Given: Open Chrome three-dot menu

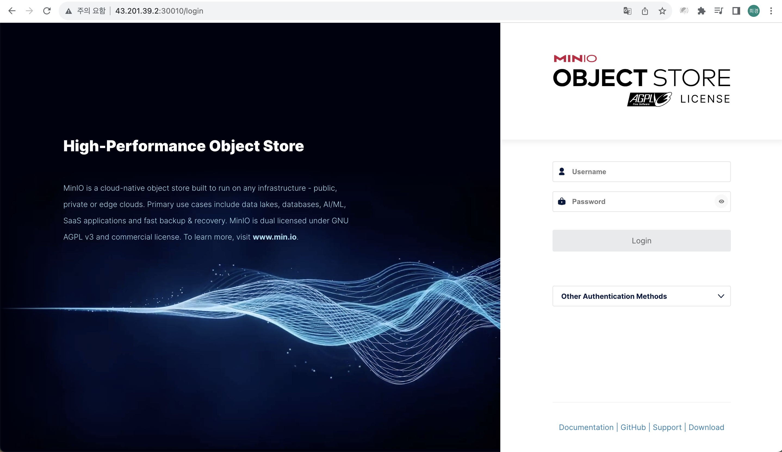Looking at the screenshot, I should [771, 11].
